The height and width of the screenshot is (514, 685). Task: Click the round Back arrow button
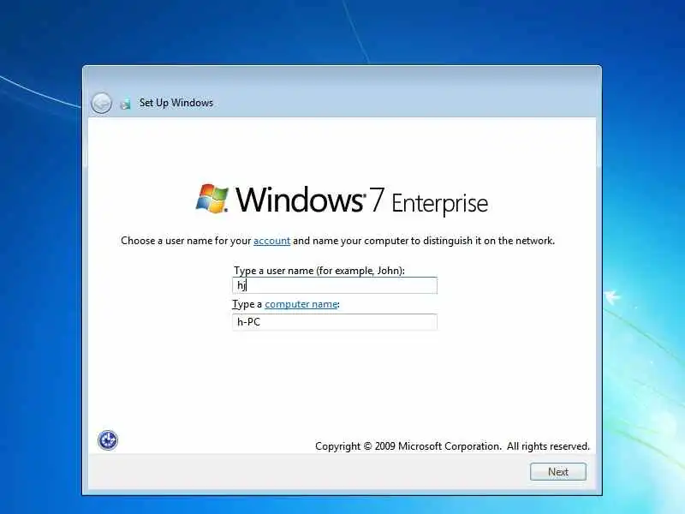click(101, 104)
